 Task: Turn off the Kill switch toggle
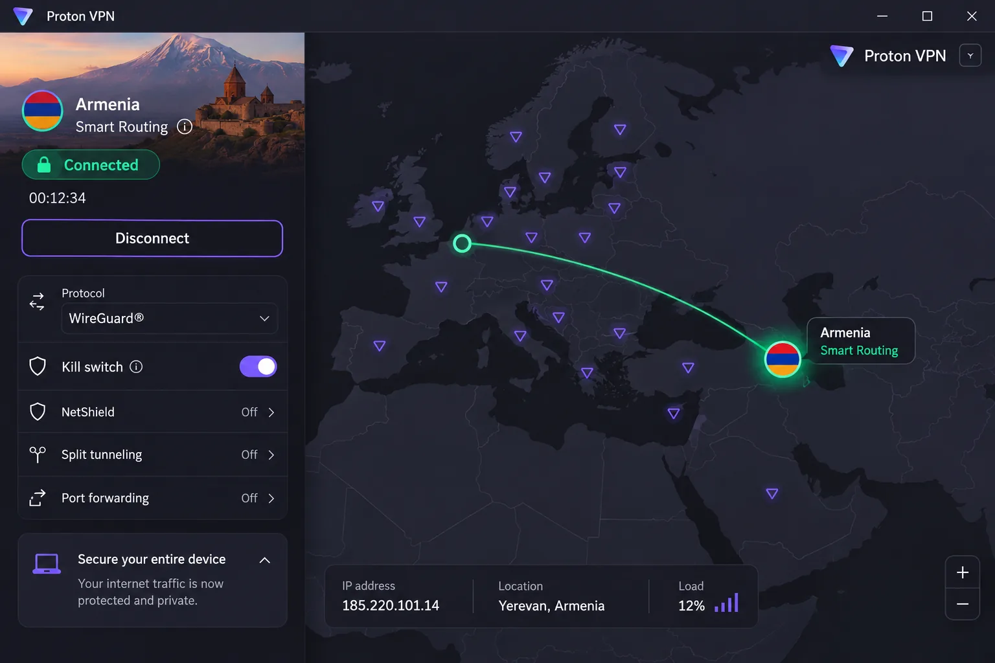coord(258,366)
